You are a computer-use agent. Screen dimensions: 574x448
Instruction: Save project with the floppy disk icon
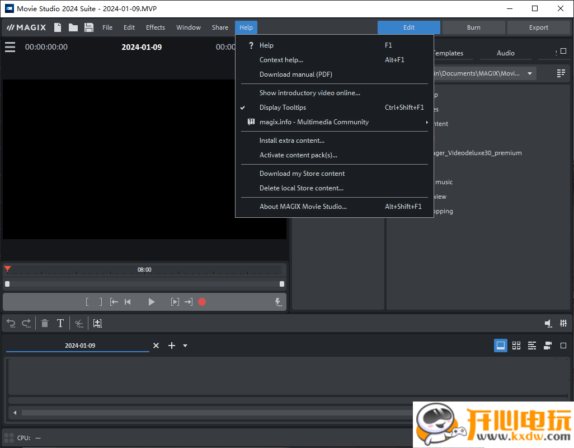pyautogui.click(x=89, y=27)
